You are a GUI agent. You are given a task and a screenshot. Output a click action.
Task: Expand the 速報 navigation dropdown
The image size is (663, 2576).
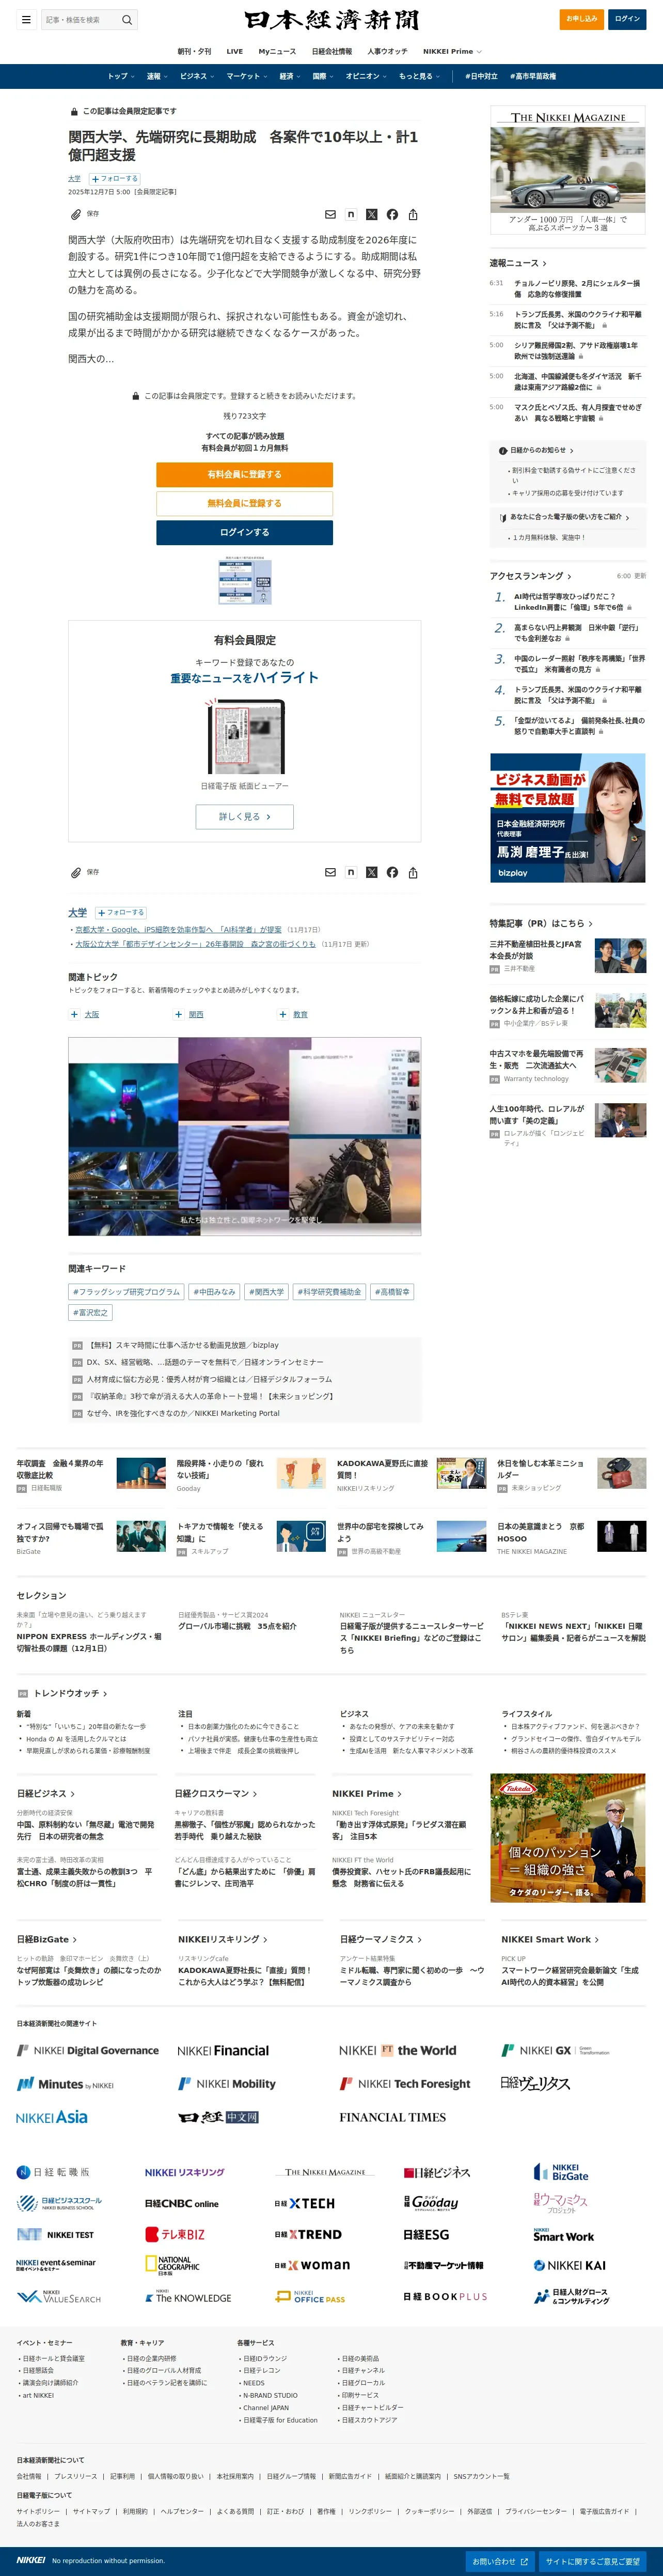pos(157,76)
